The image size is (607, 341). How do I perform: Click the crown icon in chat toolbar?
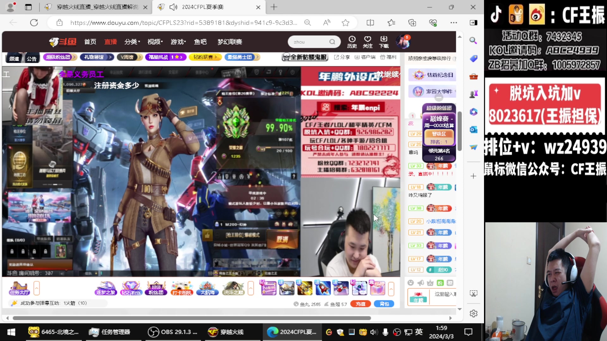coord(430,283)
